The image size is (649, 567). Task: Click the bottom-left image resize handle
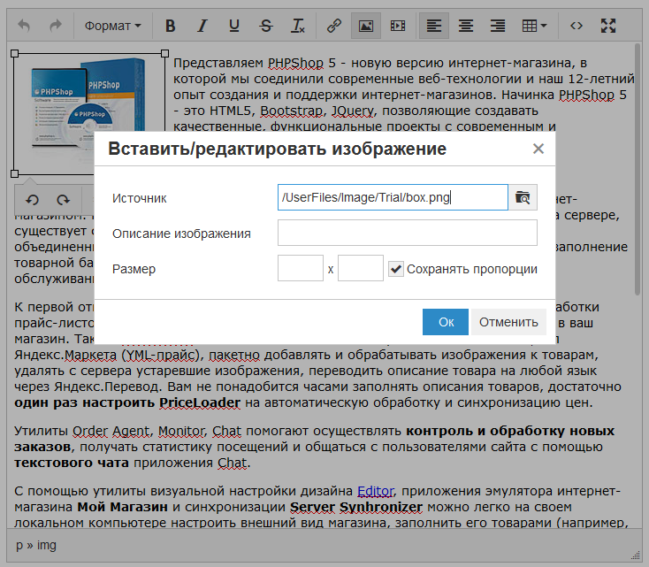click(14, 174)
